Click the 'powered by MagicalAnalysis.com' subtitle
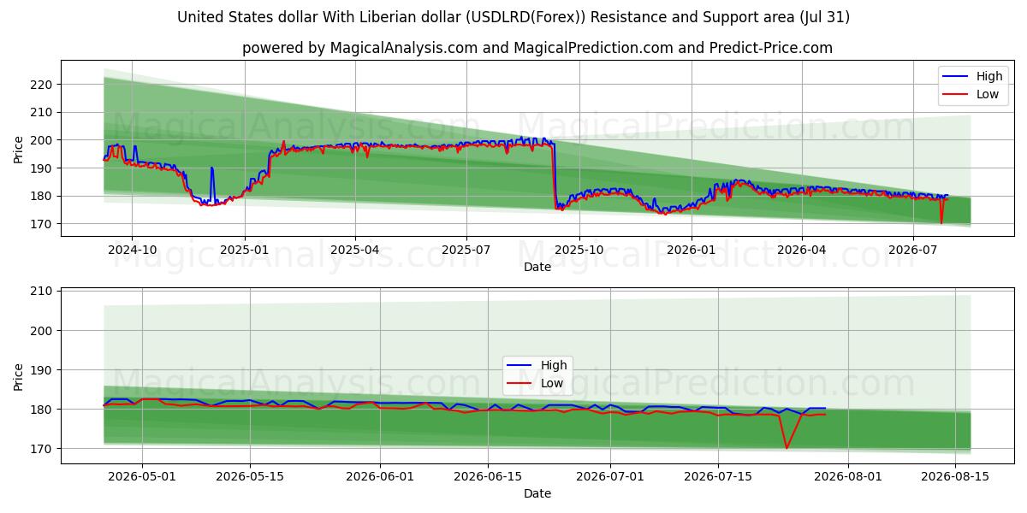 pos(537,48)
